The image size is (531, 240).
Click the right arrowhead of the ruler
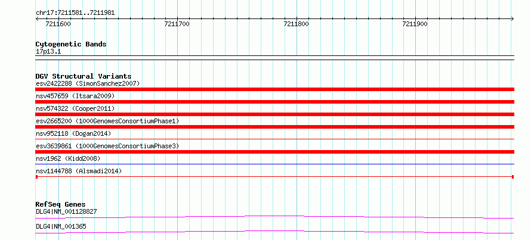click(x=513, y=18)
